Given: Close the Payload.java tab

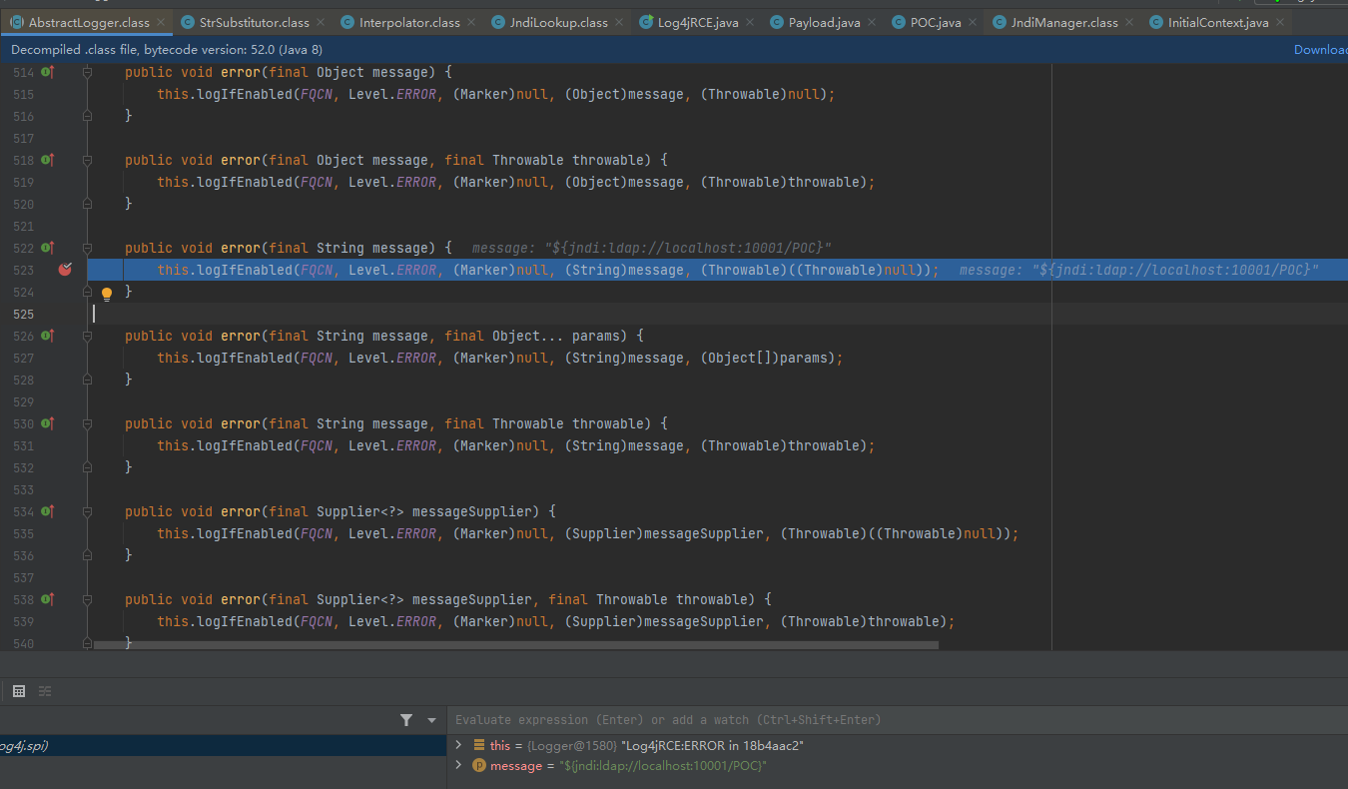Looking at the screenshot, I should pyautogui.click(x=872, y=22).
